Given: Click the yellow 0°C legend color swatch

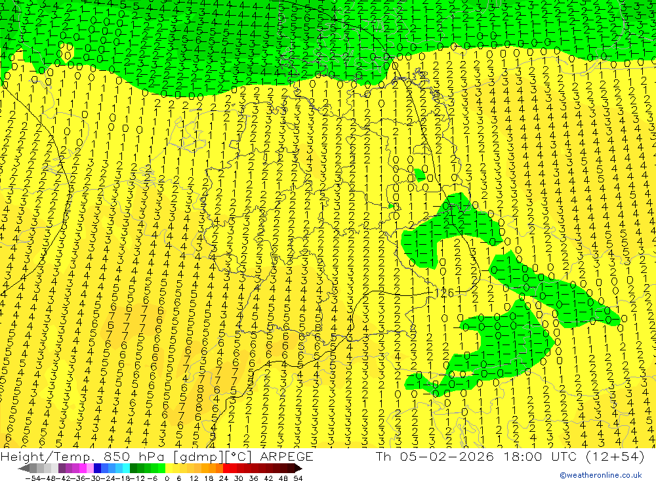Looking at the screenshot, I should tap(169, 469).
